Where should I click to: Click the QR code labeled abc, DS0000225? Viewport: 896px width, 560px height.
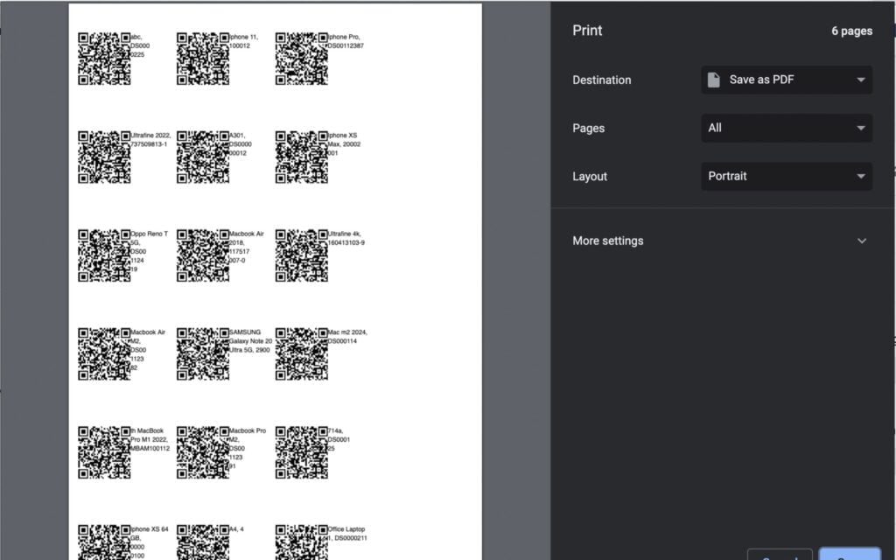pyautogui.click(x=104, y=59)
